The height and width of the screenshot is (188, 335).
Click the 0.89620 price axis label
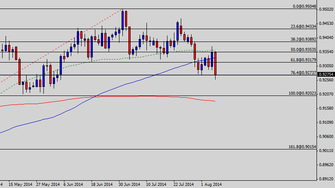click(327, 164)
